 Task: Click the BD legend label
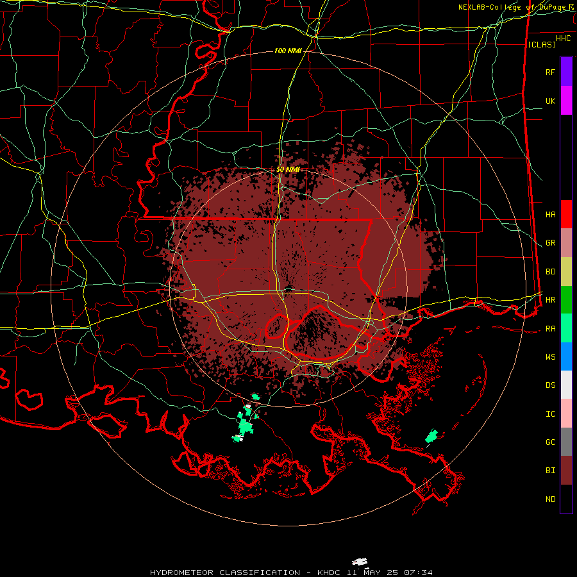[x=550, y=272]
